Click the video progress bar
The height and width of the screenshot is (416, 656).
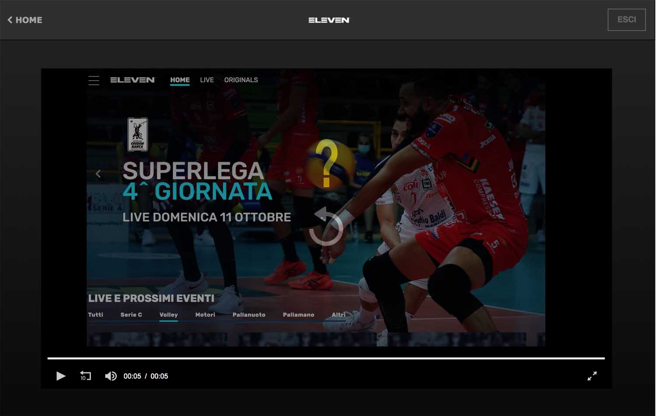click(x=326, y=358)
